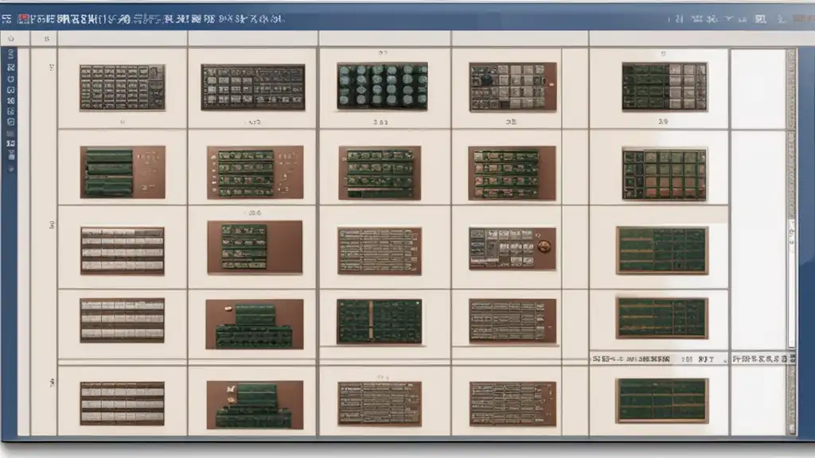Open the orange-framed green board in the third row

pos(662,250)
